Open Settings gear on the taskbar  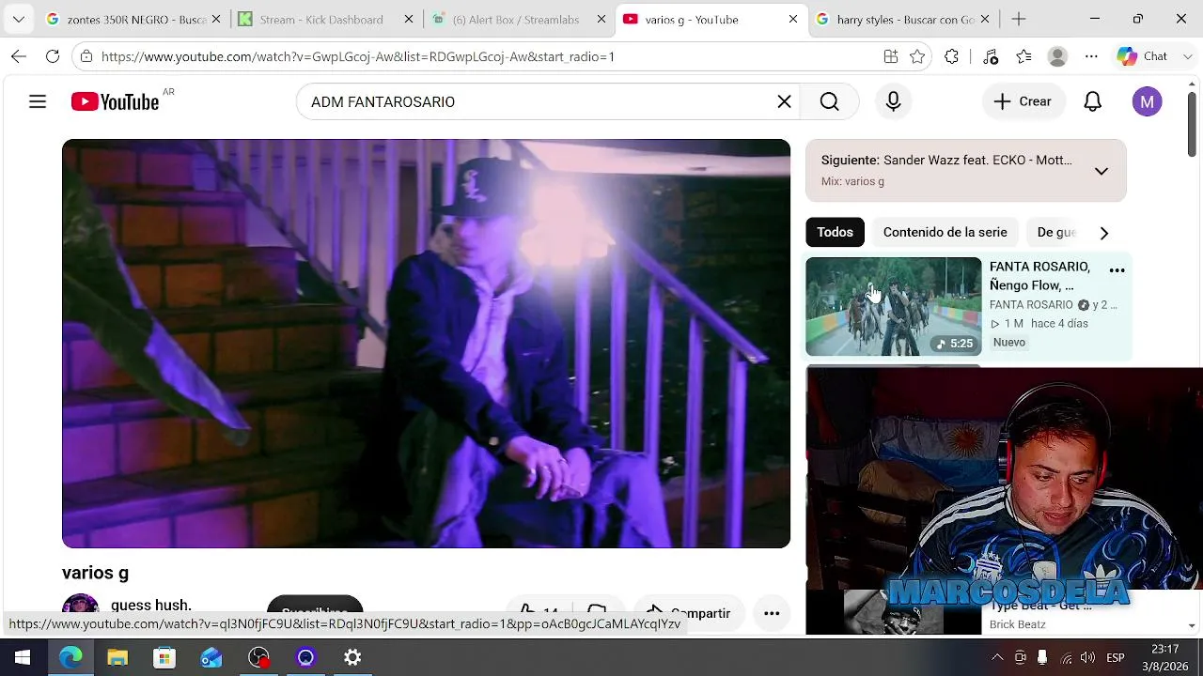352,657
